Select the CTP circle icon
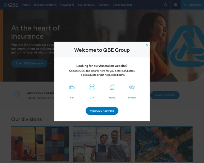Viewport: 204px width, 163px height. [92, 87]
